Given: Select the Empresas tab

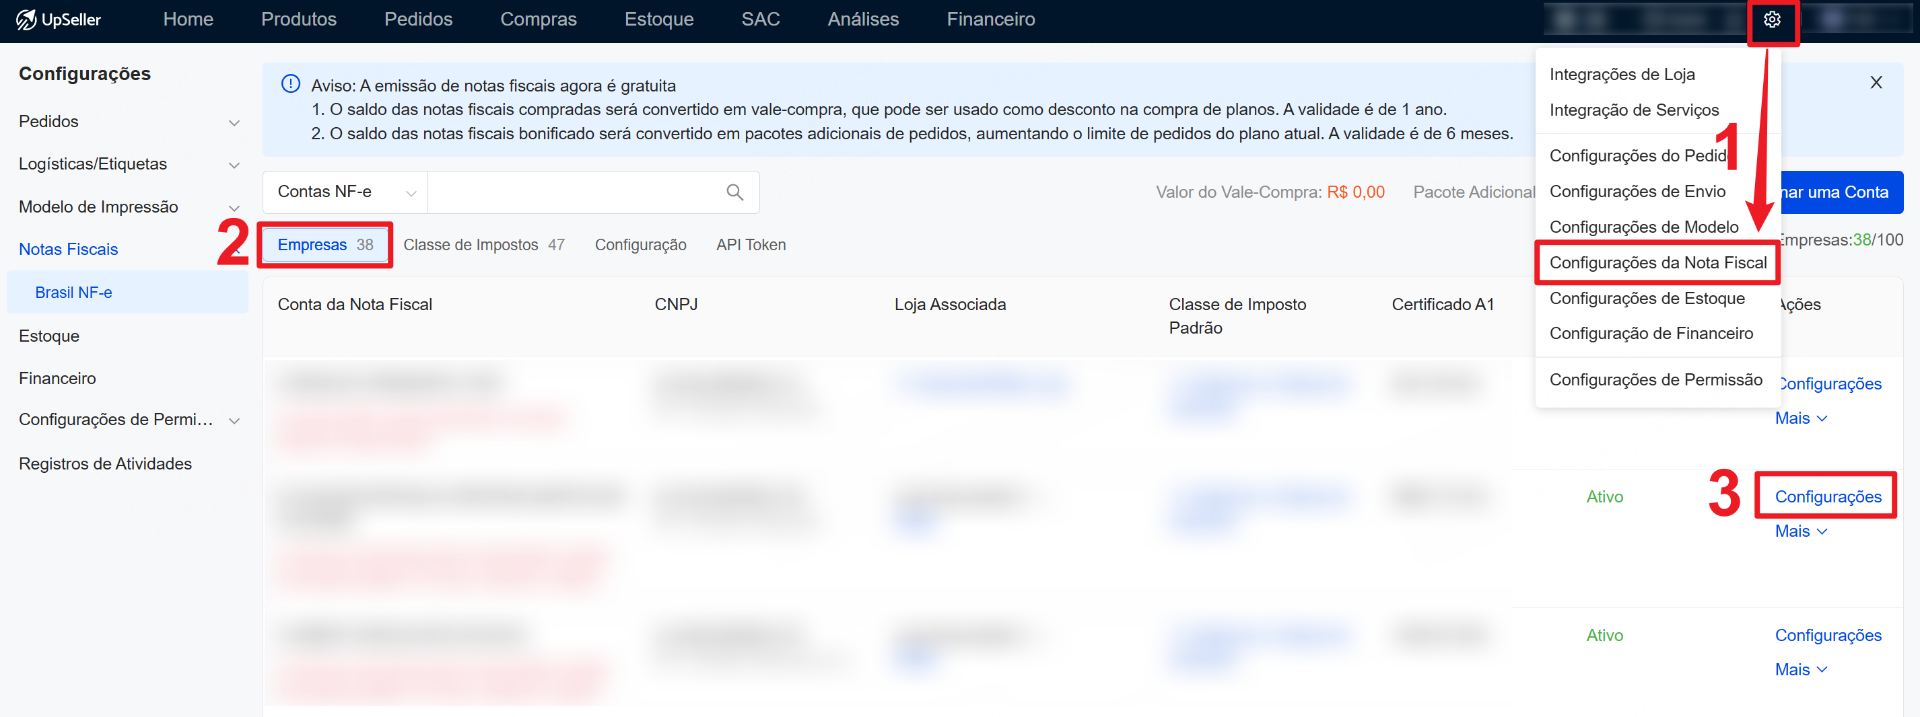Looking at the screenshot, I should (325, 245).
